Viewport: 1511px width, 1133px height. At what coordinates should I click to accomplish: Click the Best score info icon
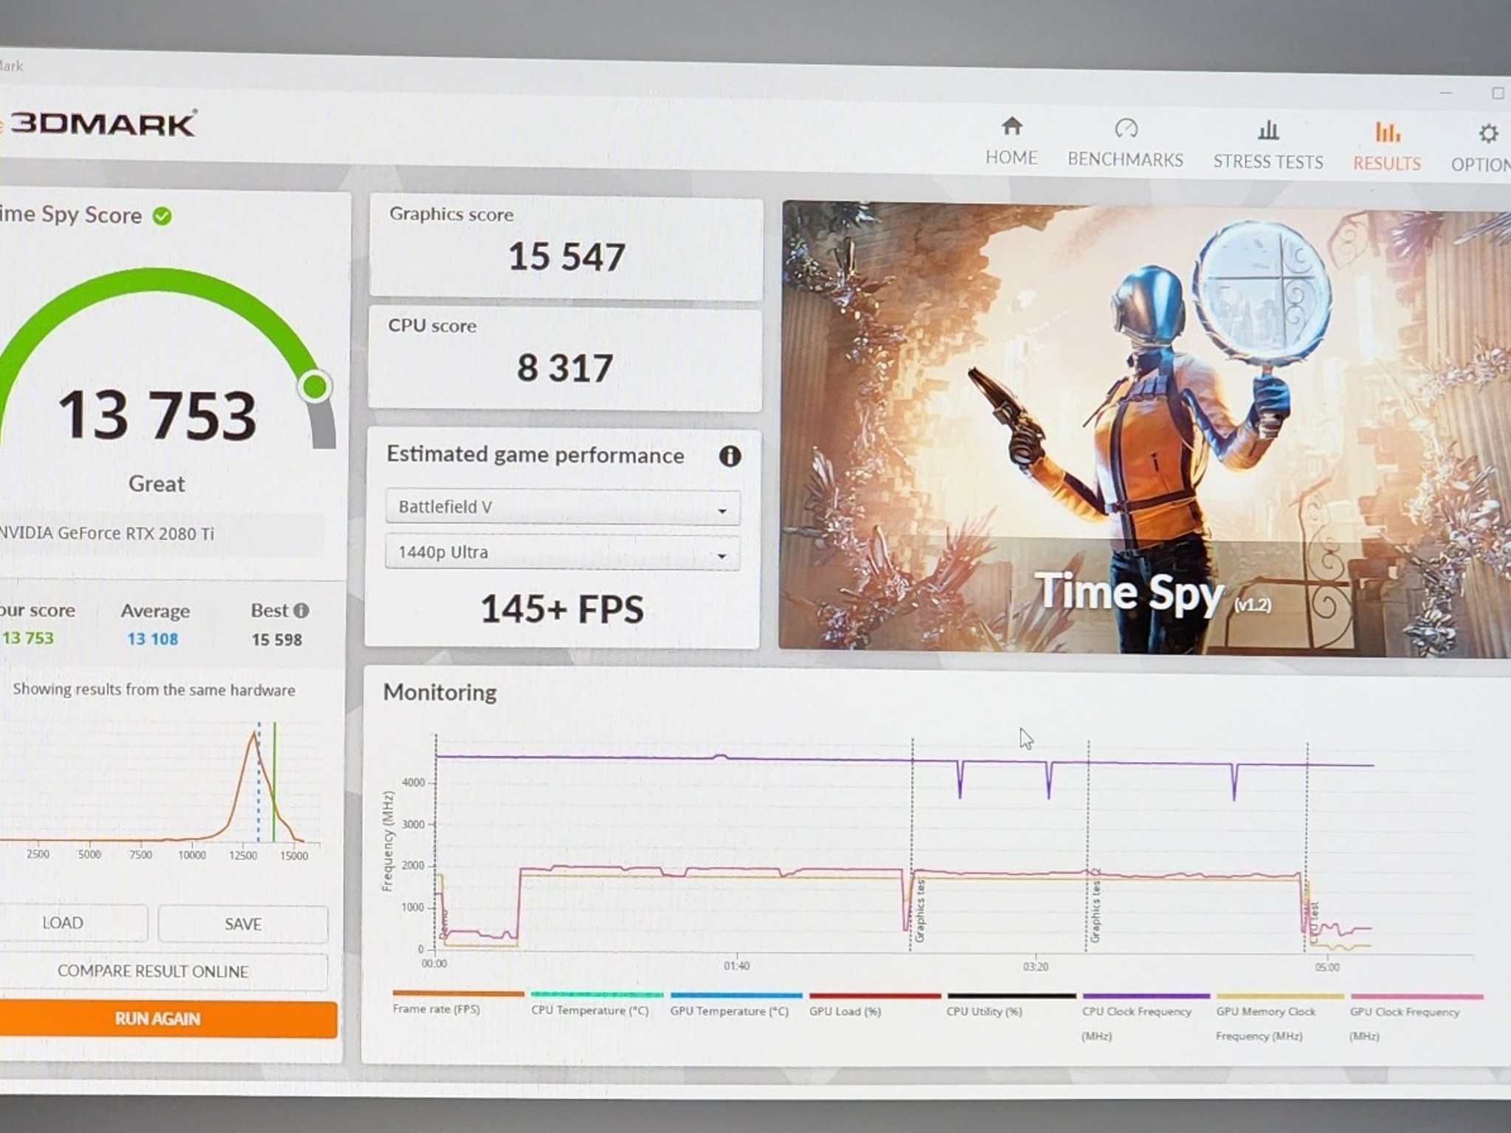pos(301,610)
